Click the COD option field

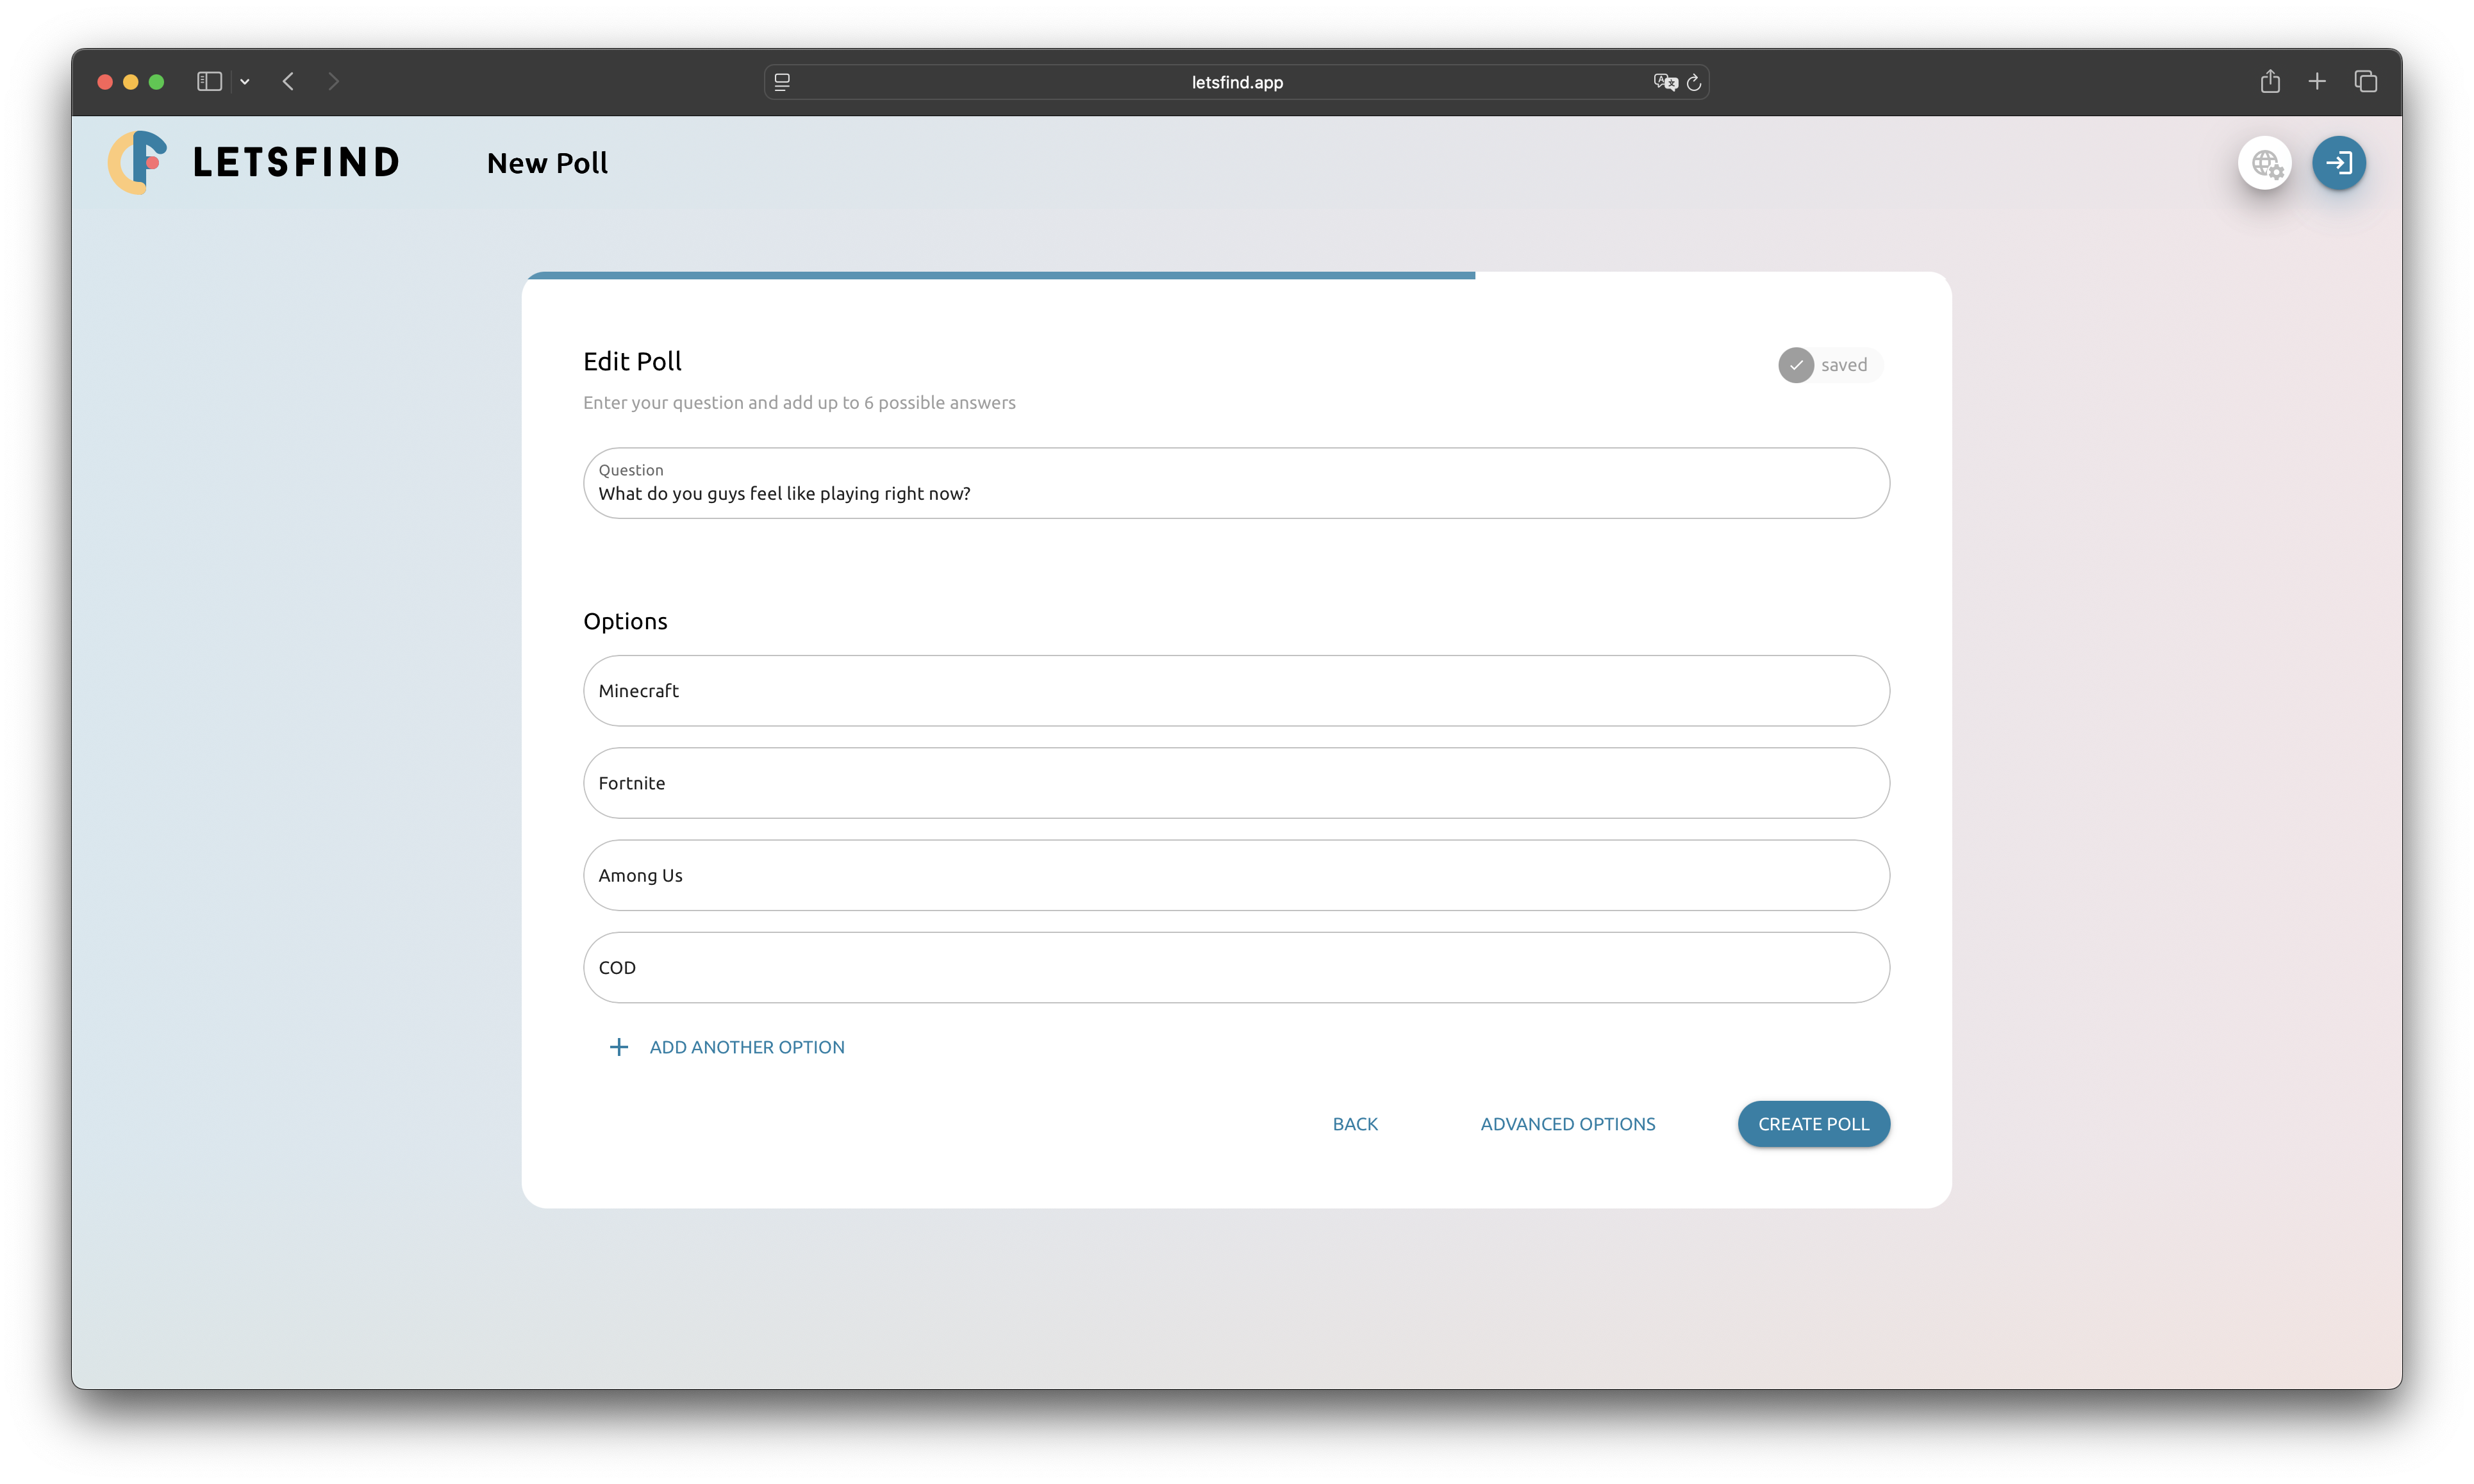(1236, 967)
